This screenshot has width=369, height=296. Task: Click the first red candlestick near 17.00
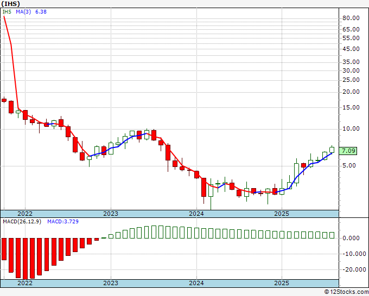coord(4,100)
